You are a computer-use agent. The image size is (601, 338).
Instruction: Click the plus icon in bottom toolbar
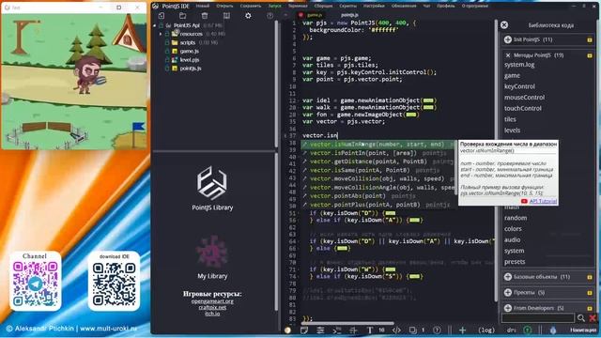click(x=462, y=330)
